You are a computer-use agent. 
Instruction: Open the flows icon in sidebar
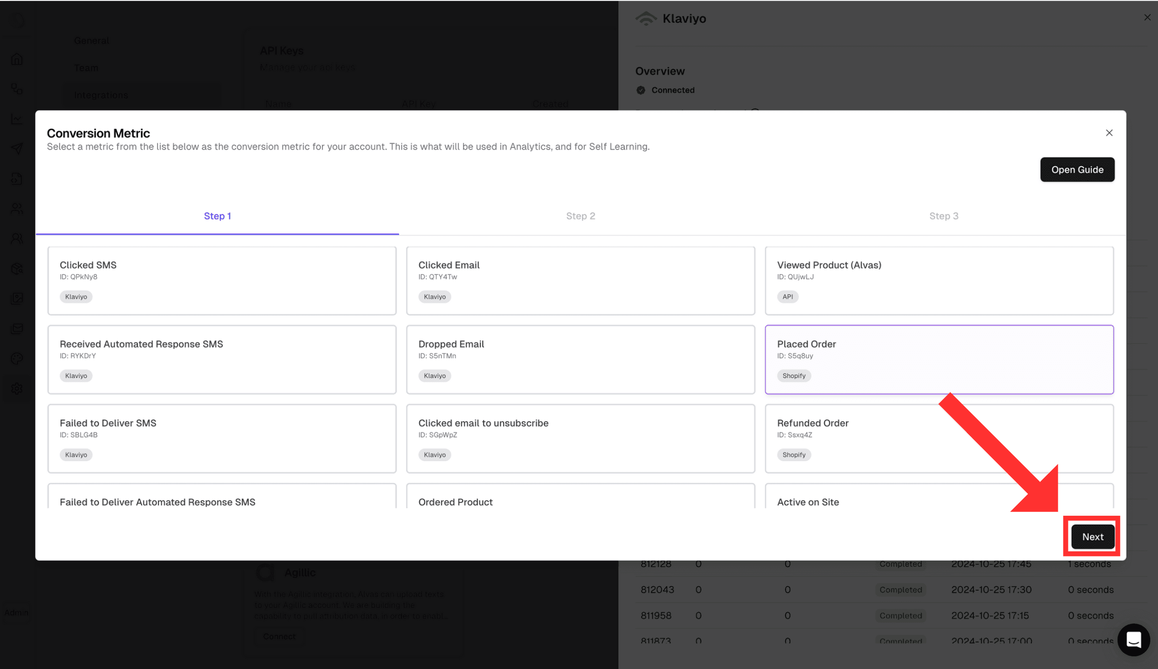17,89
